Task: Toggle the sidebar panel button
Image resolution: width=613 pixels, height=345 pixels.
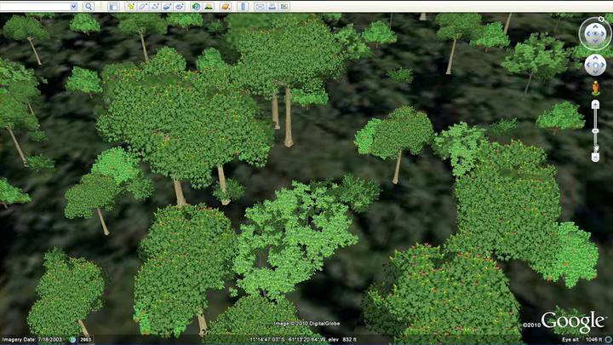Action: coord(113,6)
